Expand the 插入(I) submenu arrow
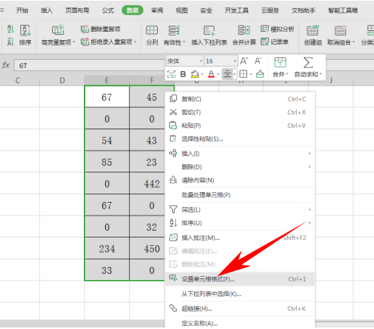The image size is (374, 329). coord(310,154)
